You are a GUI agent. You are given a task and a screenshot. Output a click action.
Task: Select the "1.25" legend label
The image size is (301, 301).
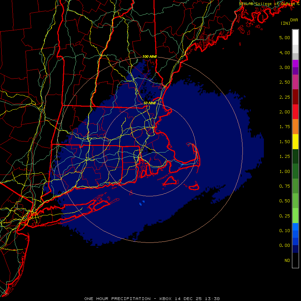285,157
